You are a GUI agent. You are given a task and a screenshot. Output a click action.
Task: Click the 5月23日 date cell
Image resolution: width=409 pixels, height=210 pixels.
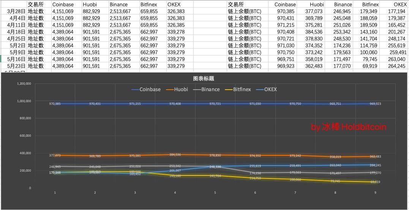pos(14,66)
